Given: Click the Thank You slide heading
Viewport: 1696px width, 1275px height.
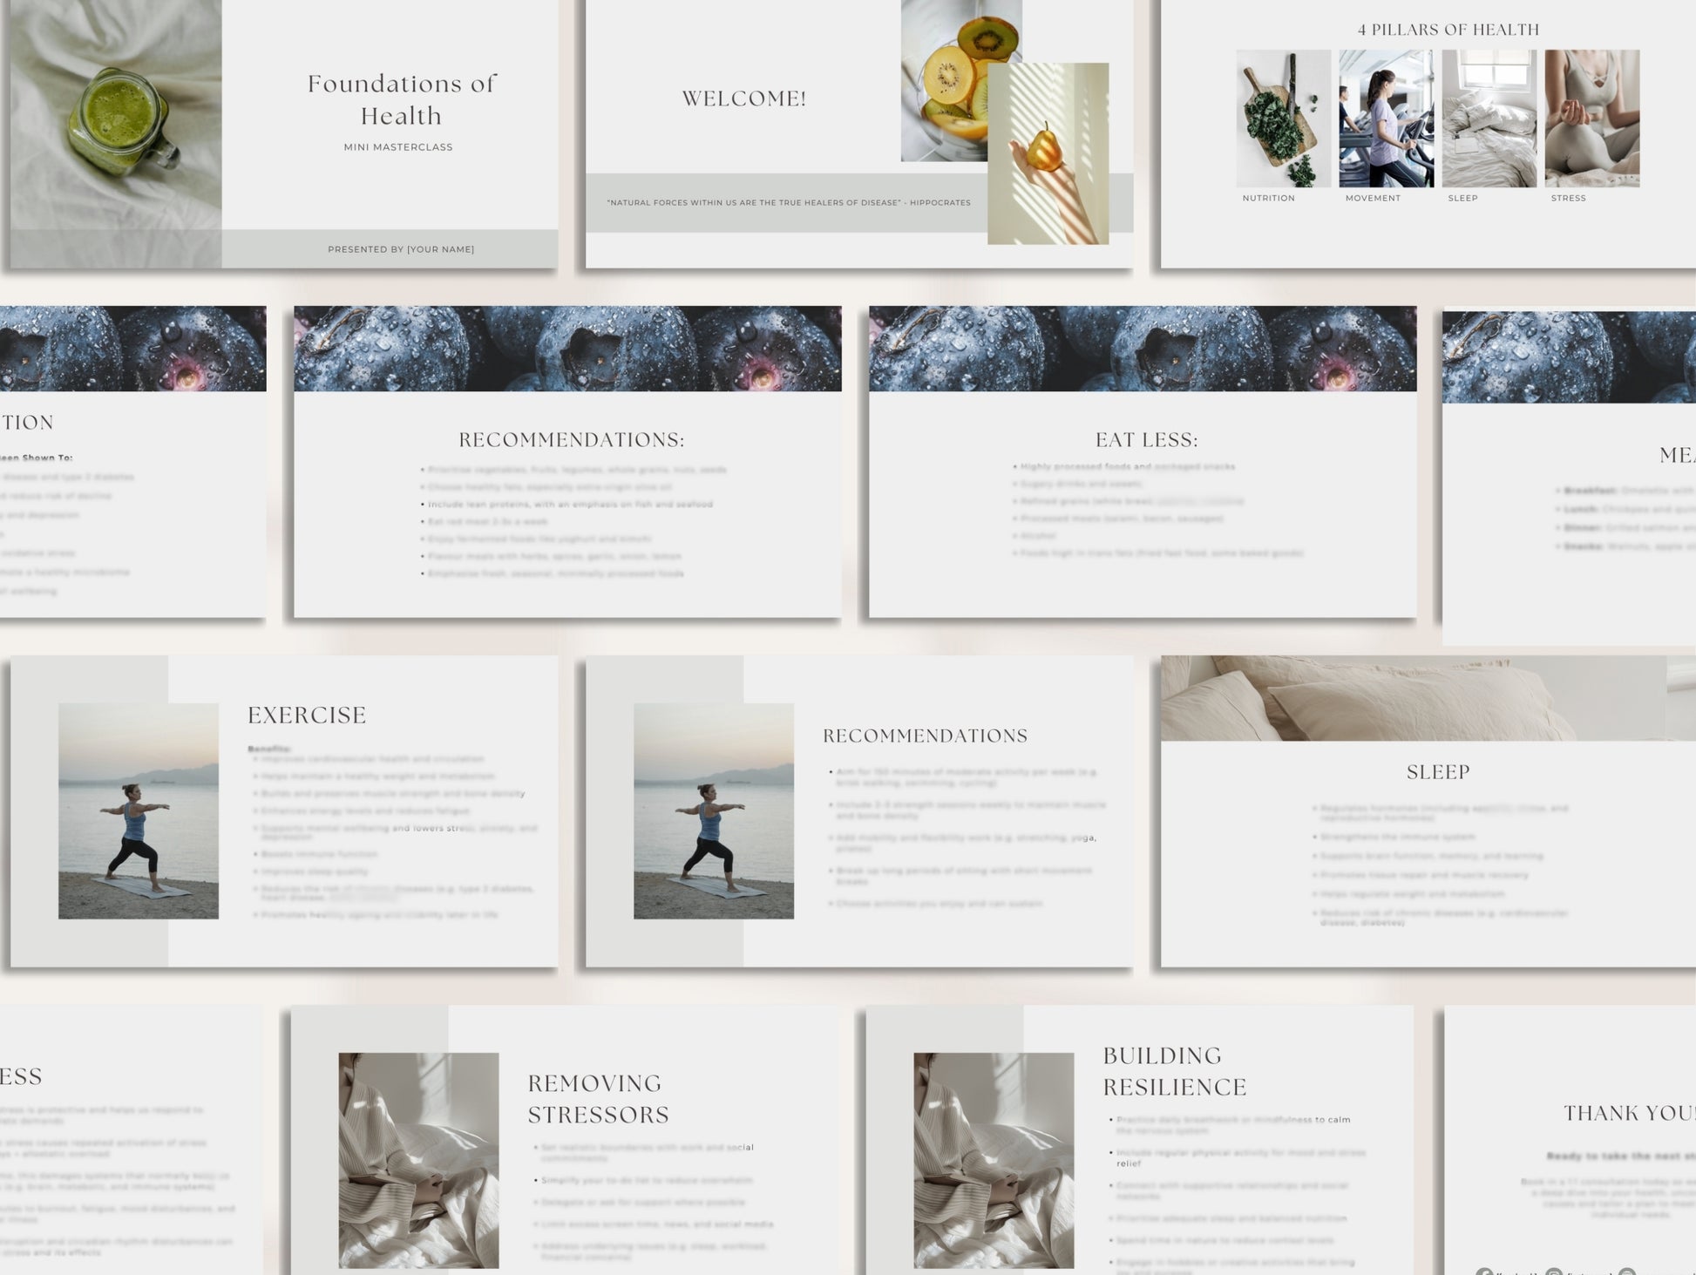Looking at the screenshot, I should point(1628,1113).
